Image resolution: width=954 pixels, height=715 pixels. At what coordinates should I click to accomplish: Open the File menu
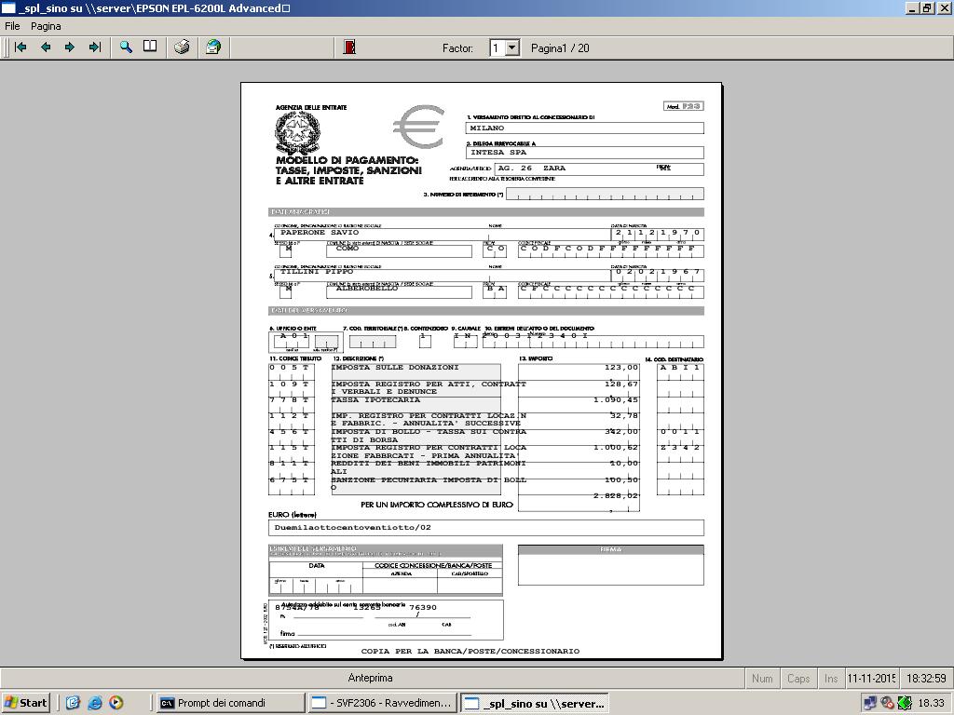pyautogui.click(x=12, y=26)
